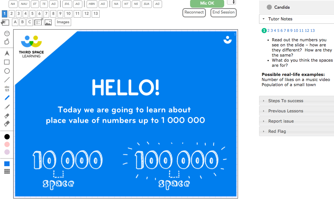Click the SVL tag button
The height and width of the screenshot is (210, 334).
pos(67,4)
